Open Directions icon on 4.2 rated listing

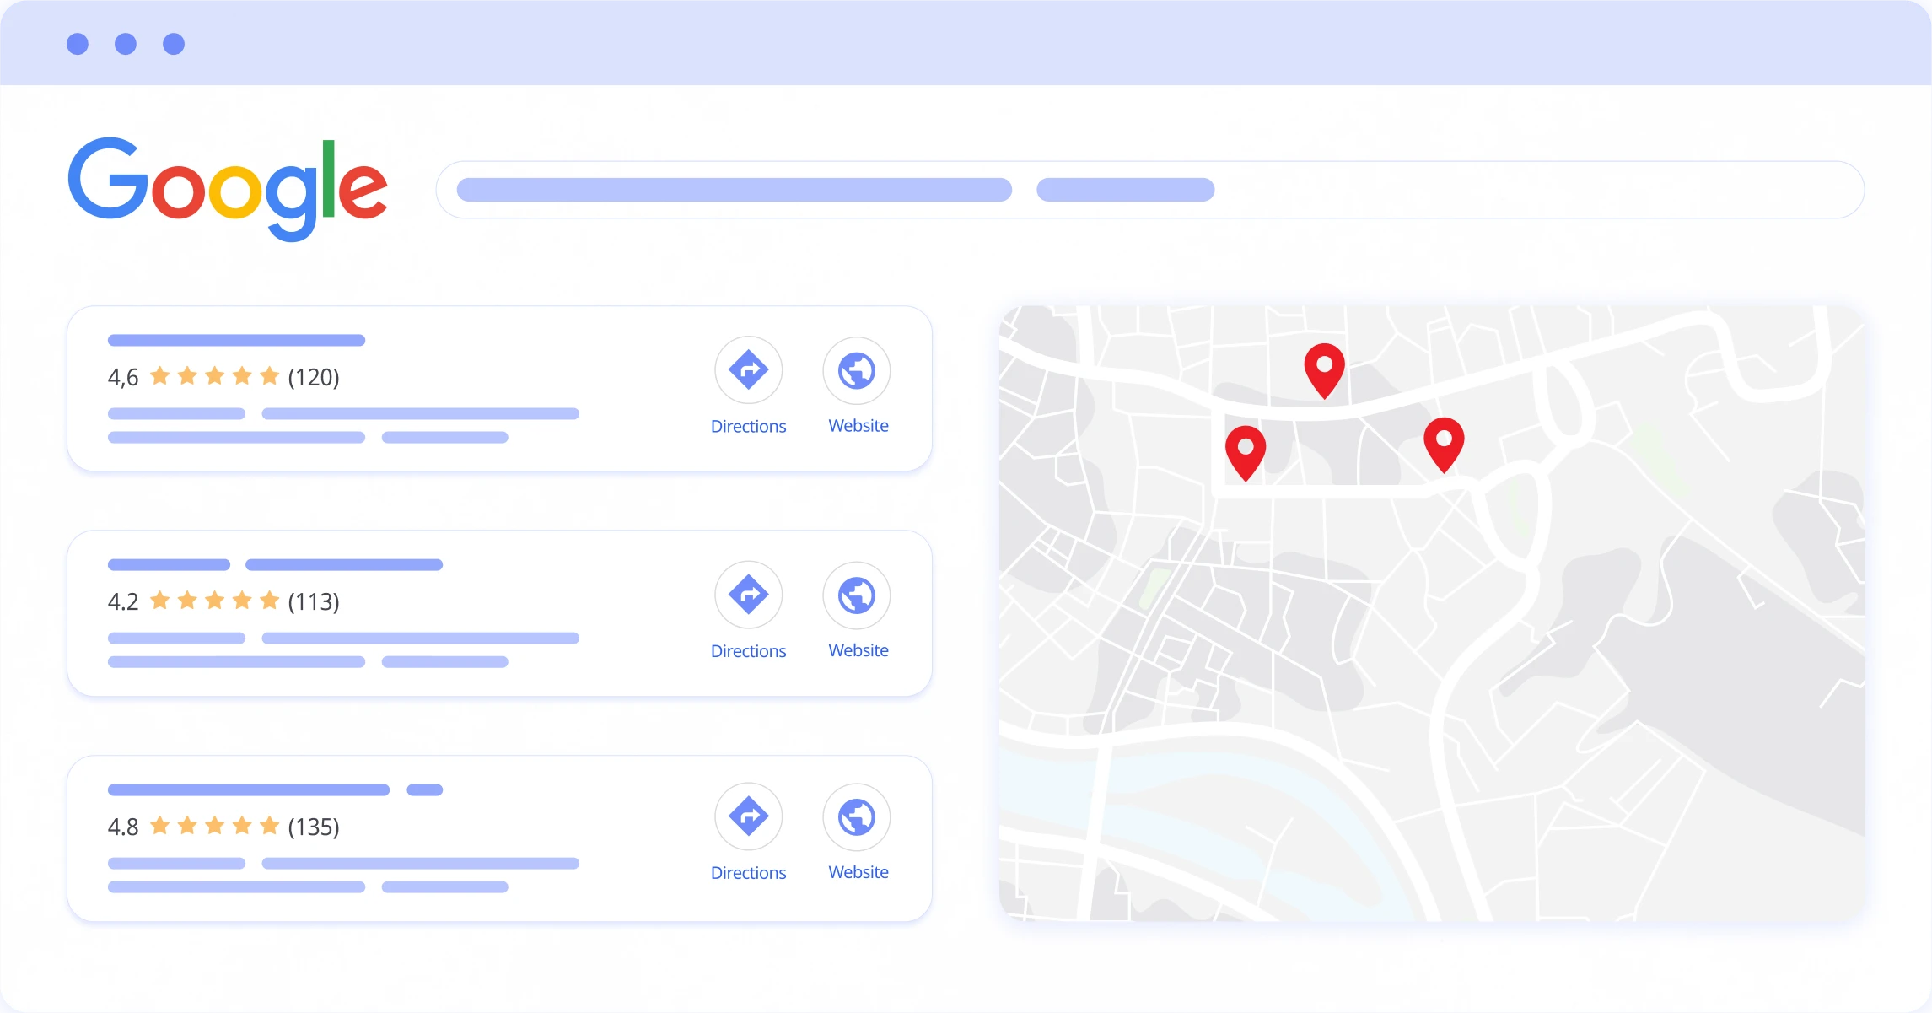click(x=748, y=595)
